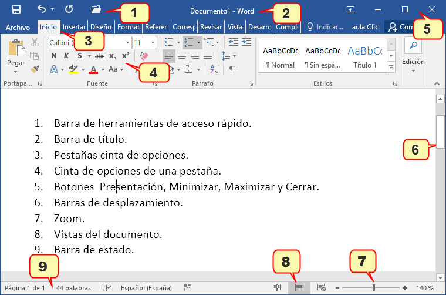Toggle strikethrough (abc) formatting
Viewport: 446px width, 295px height.
click(x=99, y=56)
